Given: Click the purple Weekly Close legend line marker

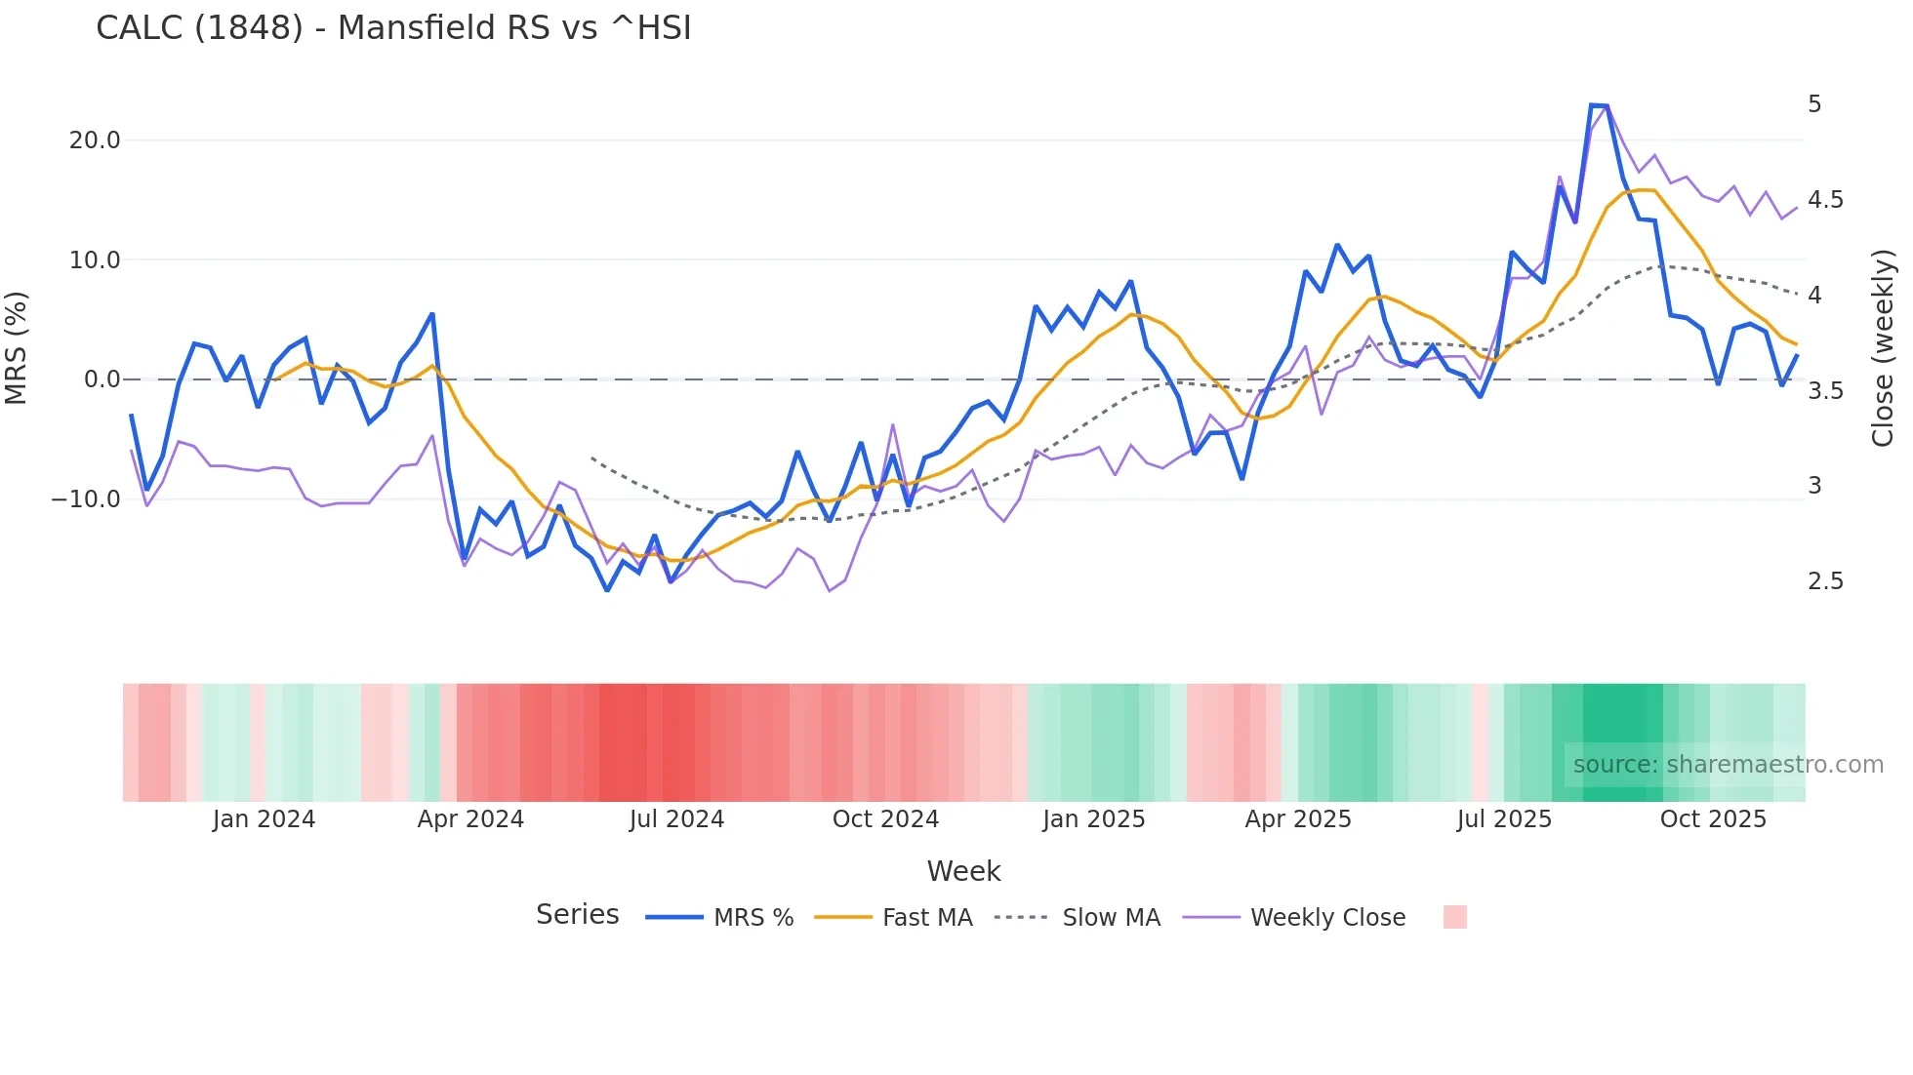Looking at the screenshot, I should click(x=1210, y=918).
